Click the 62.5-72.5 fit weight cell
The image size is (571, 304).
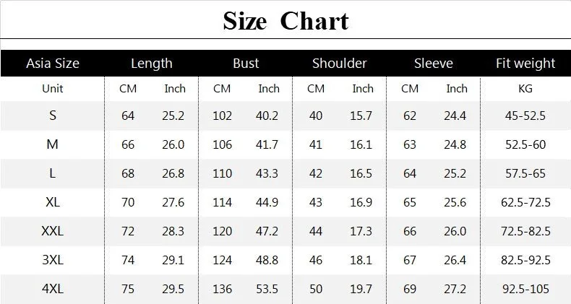(525, 202)
